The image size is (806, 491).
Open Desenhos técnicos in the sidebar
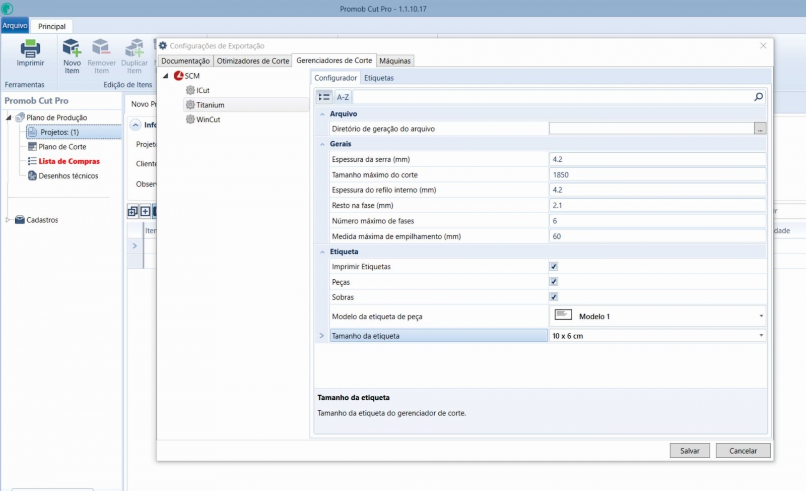click(68, 176)
